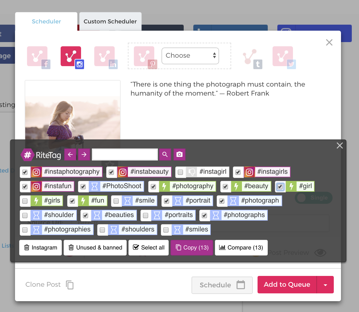Click the Instagram icon beside #instagirls
This screenshot has height=312, width=359.
(x=249, y=172)
